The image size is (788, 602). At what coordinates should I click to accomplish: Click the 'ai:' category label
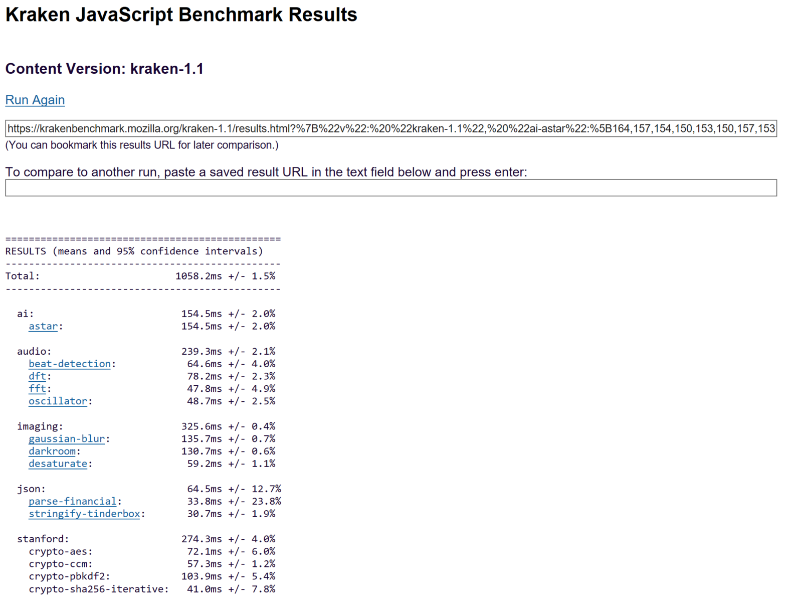[x=26, y=314]
